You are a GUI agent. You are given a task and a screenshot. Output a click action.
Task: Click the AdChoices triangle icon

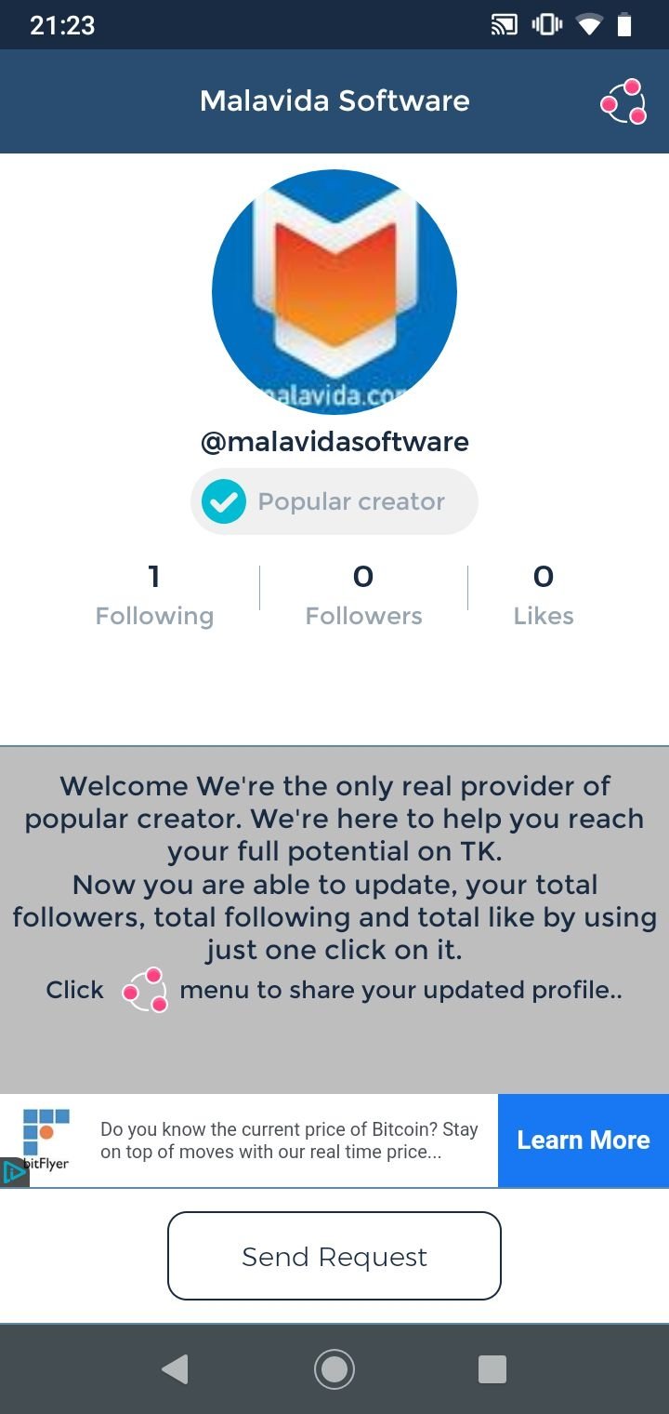14,1172
